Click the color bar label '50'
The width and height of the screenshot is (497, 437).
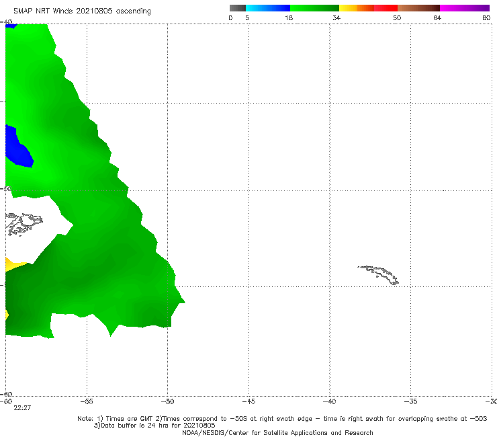[x=397, y=17]
